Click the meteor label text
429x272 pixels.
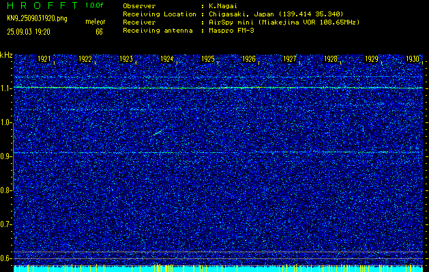pyautogui.click(x=95, y=22)
